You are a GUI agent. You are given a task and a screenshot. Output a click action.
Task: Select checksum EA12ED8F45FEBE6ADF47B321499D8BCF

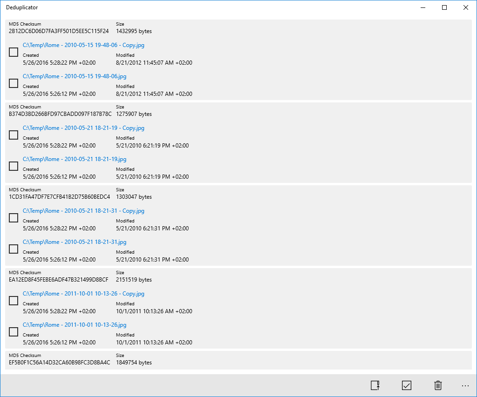point(58,280)
